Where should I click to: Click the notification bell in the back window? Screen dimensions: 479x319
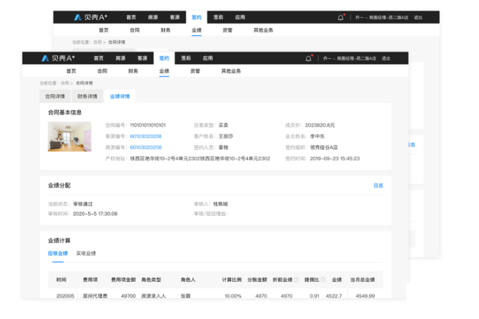click(x=340, y=17)
